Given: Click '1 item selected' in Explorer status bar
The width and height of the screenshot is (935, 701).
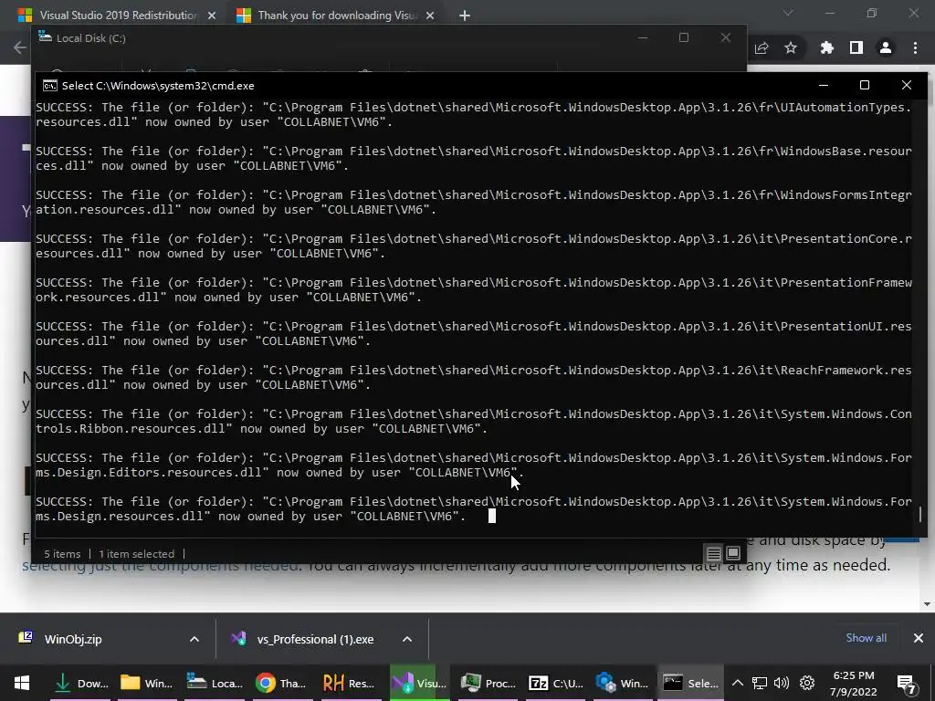Looking at the screenshot, I should [x=137, y=554].
